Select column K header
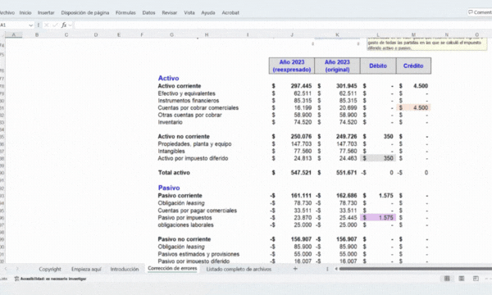Image resolution: width=492 pixels, height=295 pixels. [337, 34]
